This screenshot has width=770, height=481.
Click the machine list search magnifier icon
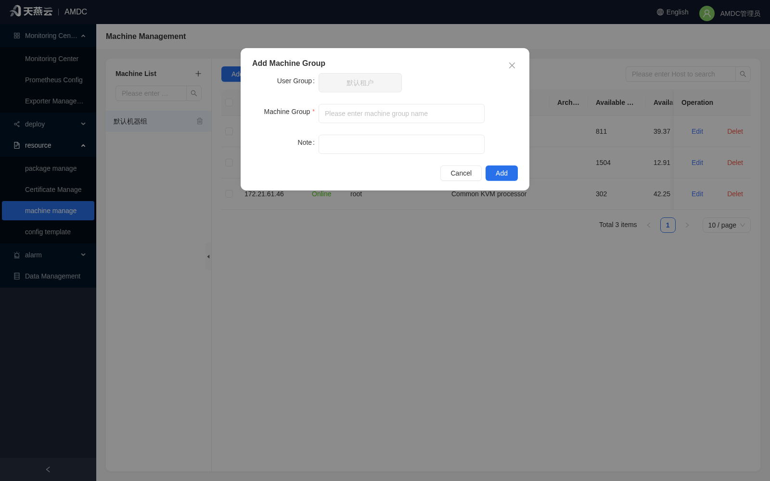(x=194, y=93)
